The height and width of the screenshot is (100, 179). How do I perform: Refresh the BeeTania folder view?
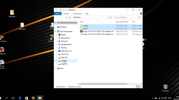tap(110, 17)
